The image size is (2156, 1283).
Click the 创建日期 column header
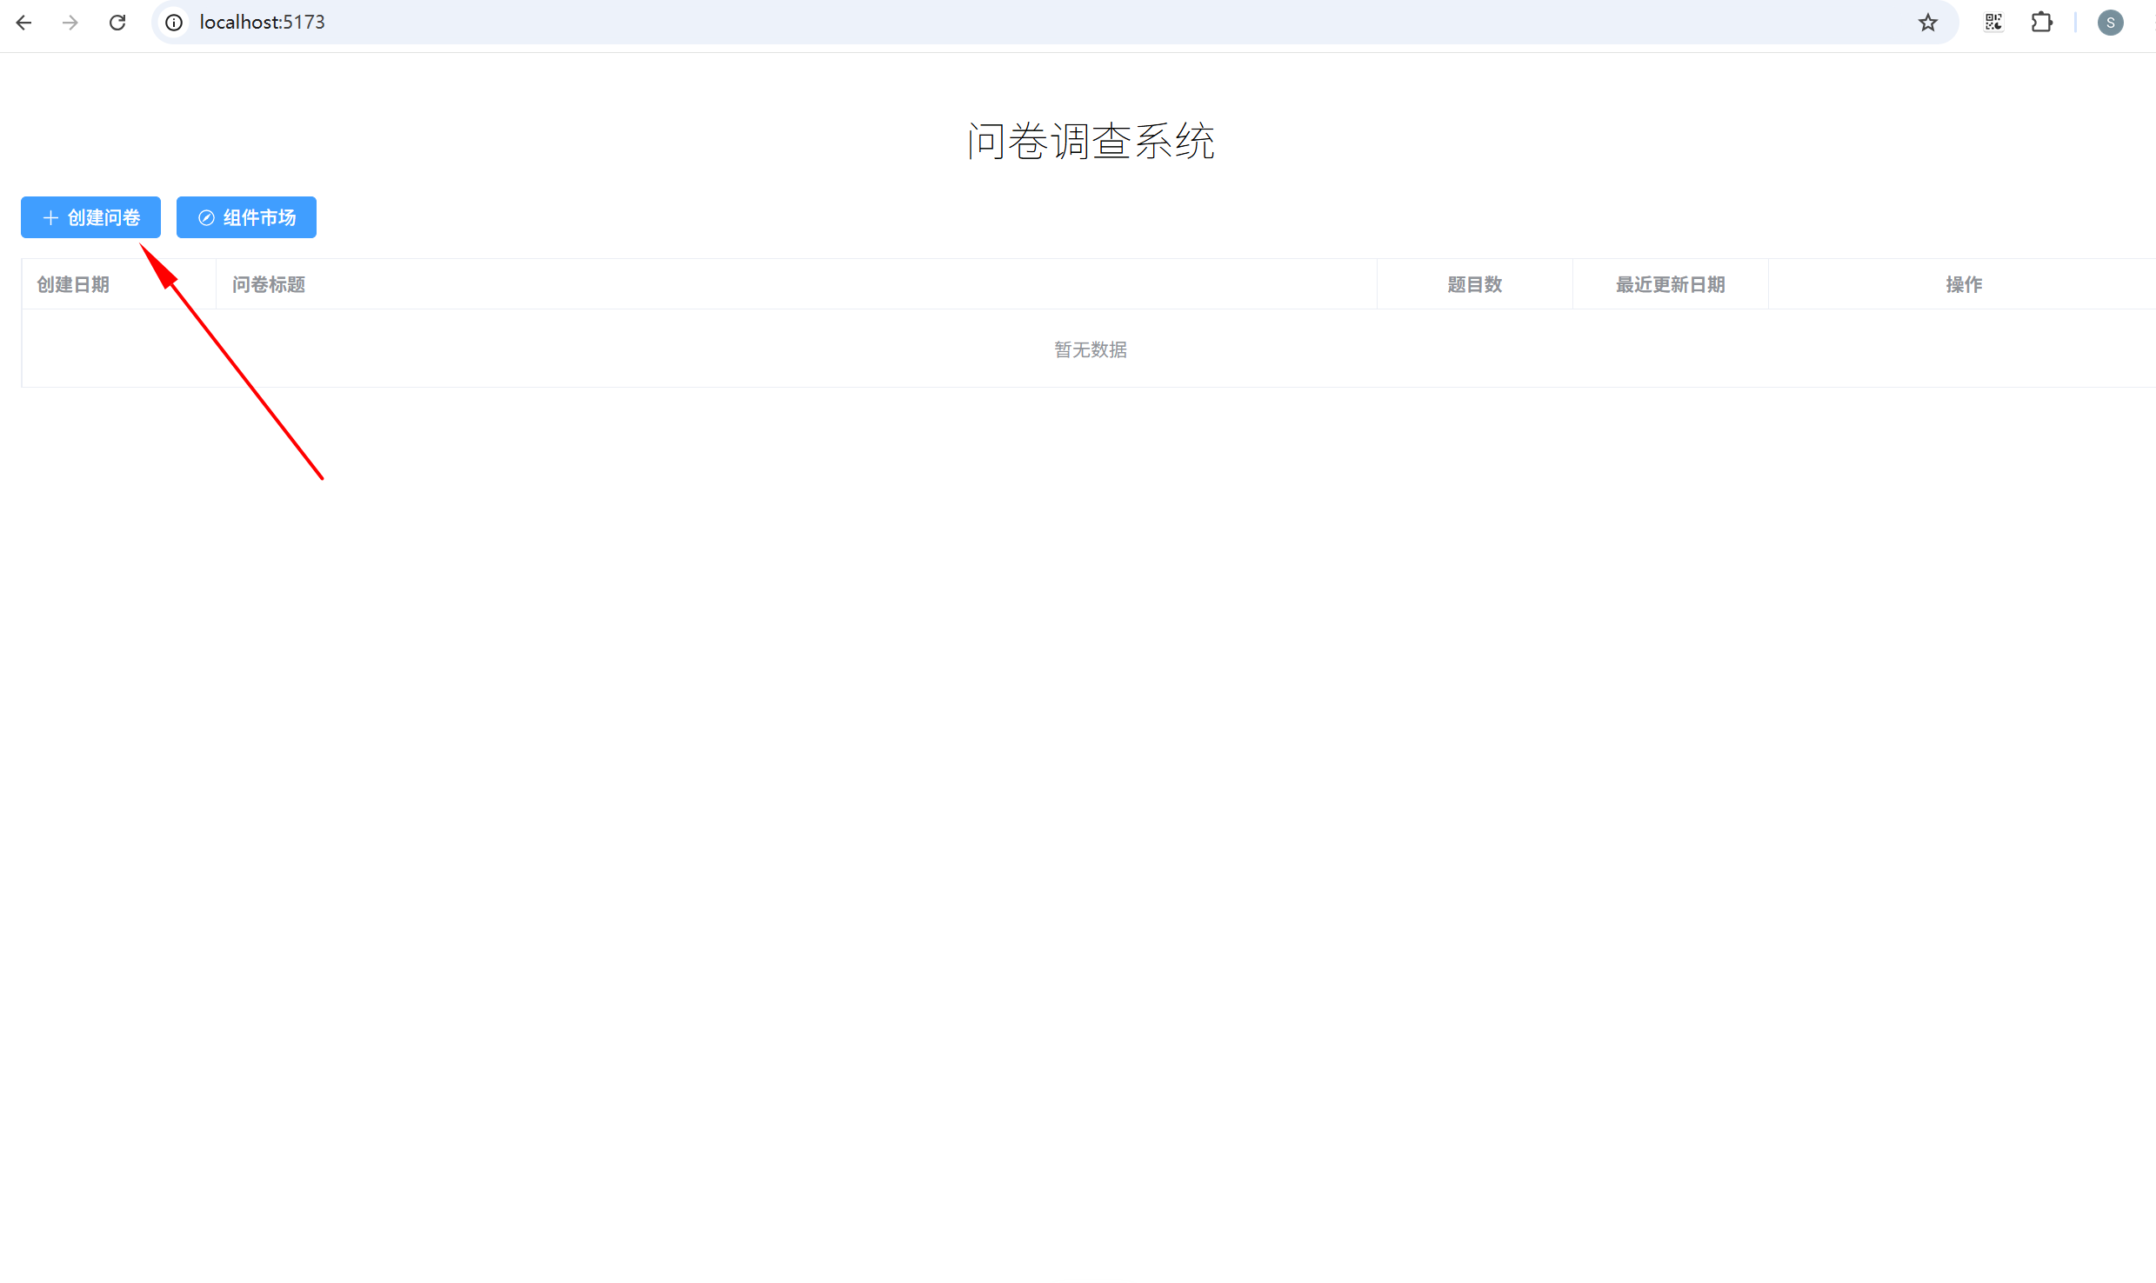[73, 284]
